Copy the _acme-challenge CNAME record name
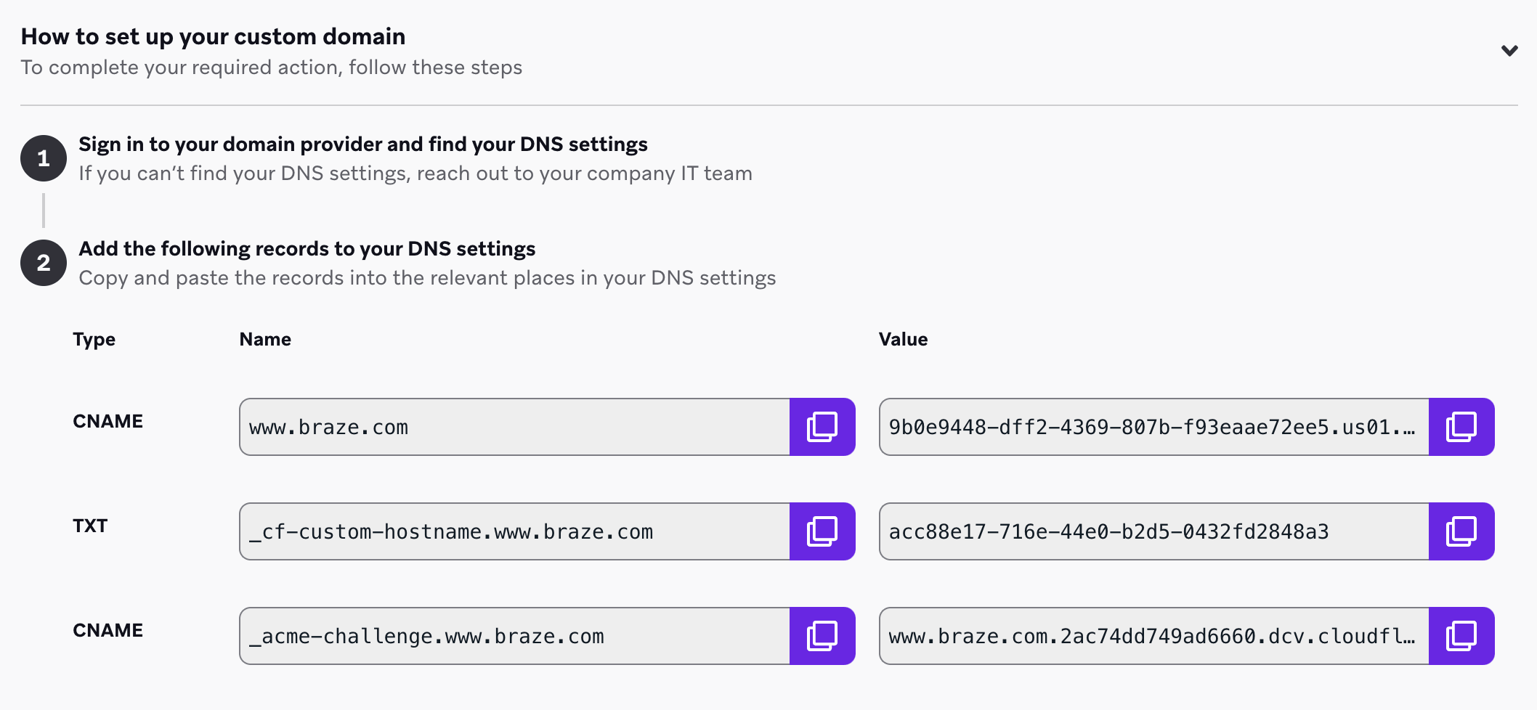 (x=822, y=636)
